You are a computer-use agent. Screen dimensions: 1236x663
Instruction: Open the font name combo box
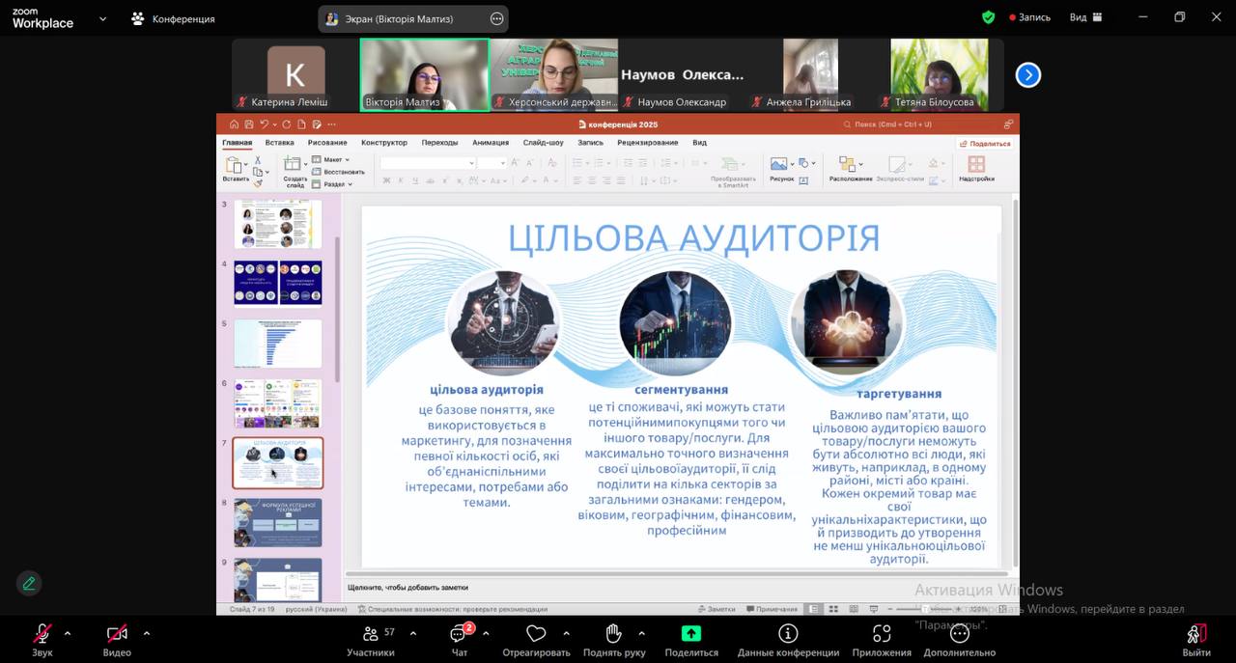tap(427, 163)
